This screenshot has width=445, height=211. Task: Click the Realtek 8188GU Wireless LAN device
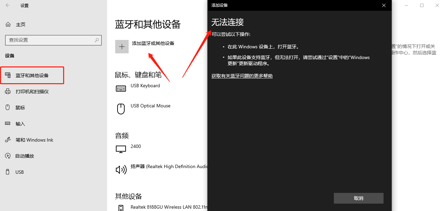point(168,207)
